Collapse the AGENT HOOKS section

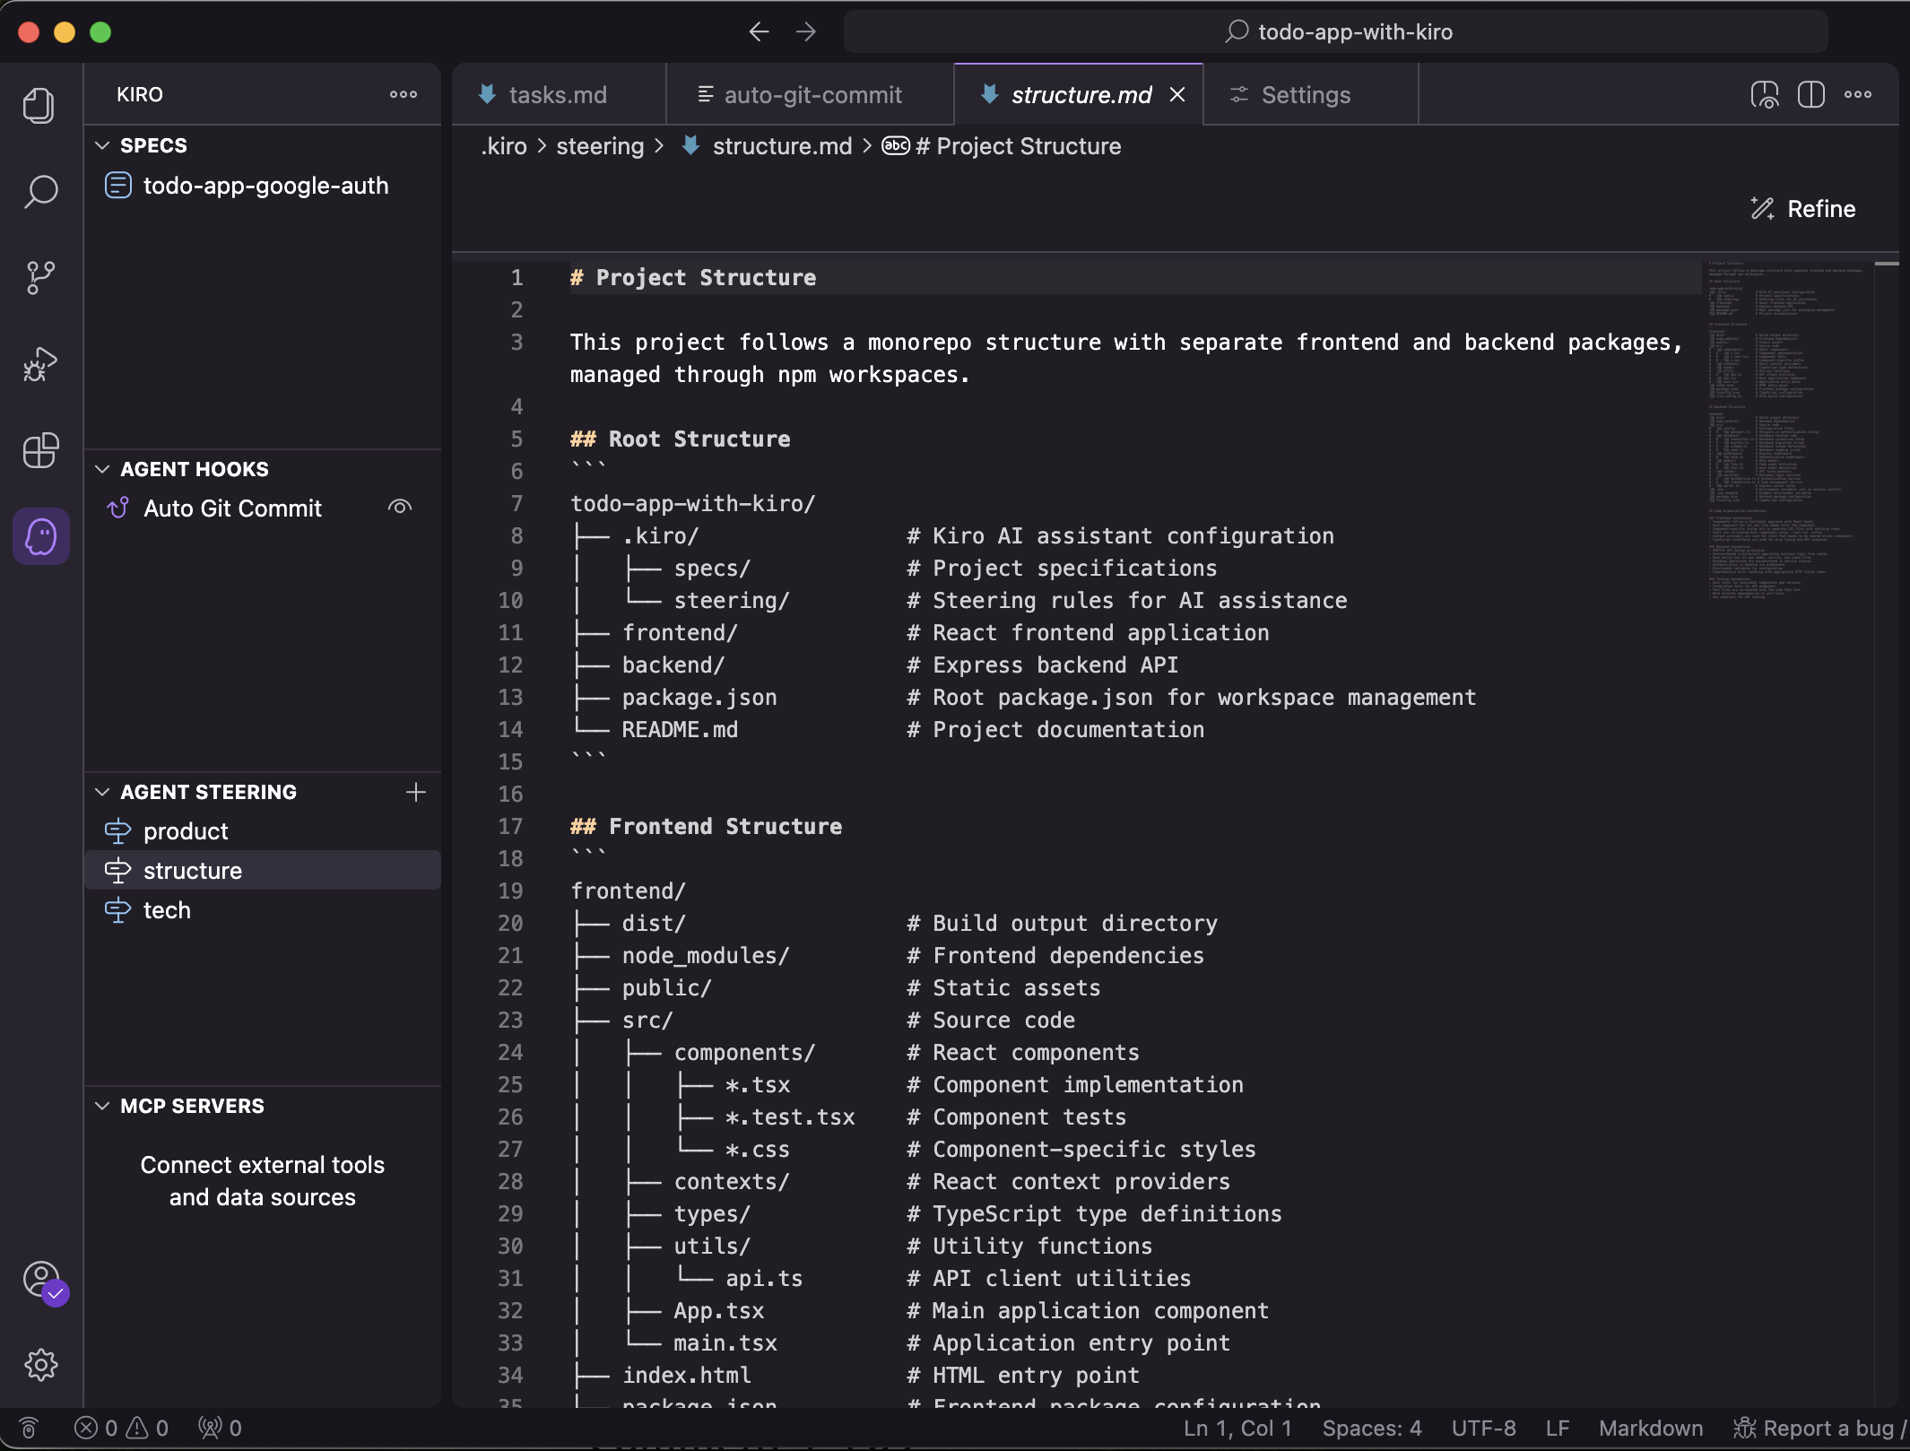102,469
